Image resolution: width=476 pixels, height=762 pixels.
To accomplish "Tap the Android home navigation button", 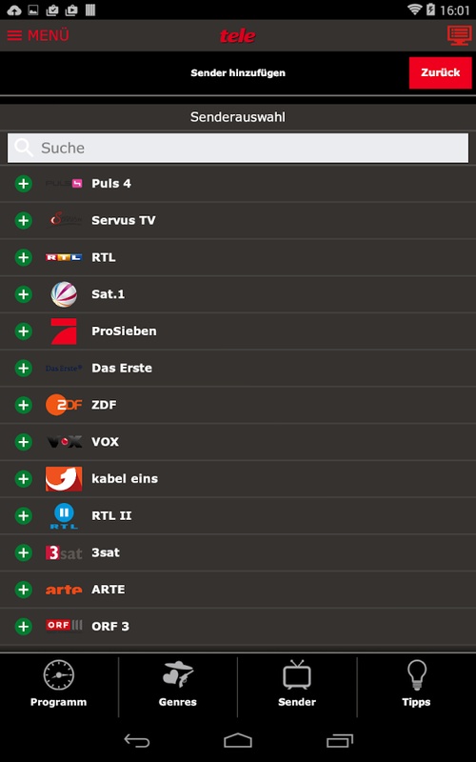I will (238, 741).
